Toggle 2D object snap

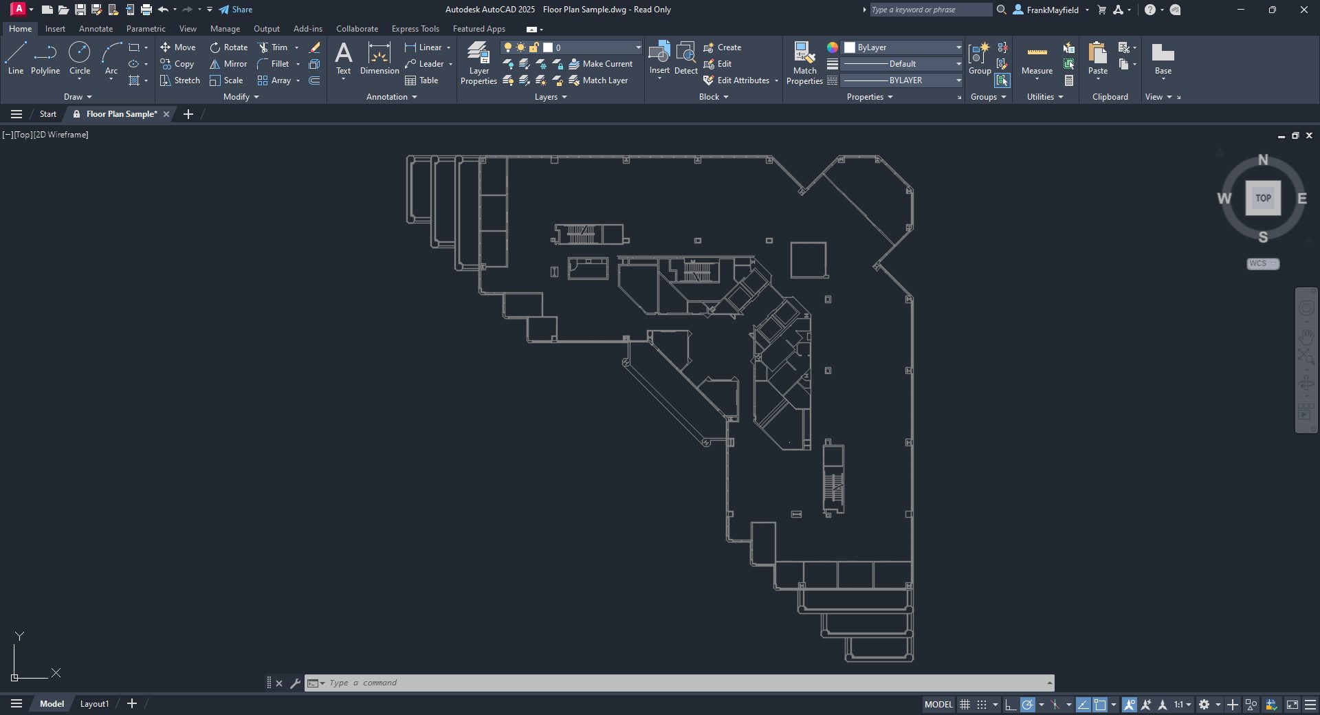click(x=1100, y=705)
